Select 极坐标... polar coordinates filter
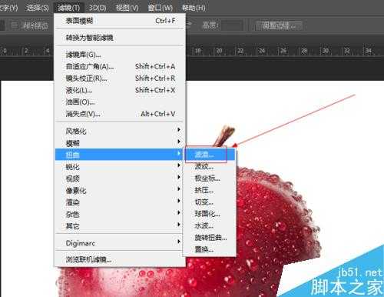384x297 pixels. pos(210,179)
